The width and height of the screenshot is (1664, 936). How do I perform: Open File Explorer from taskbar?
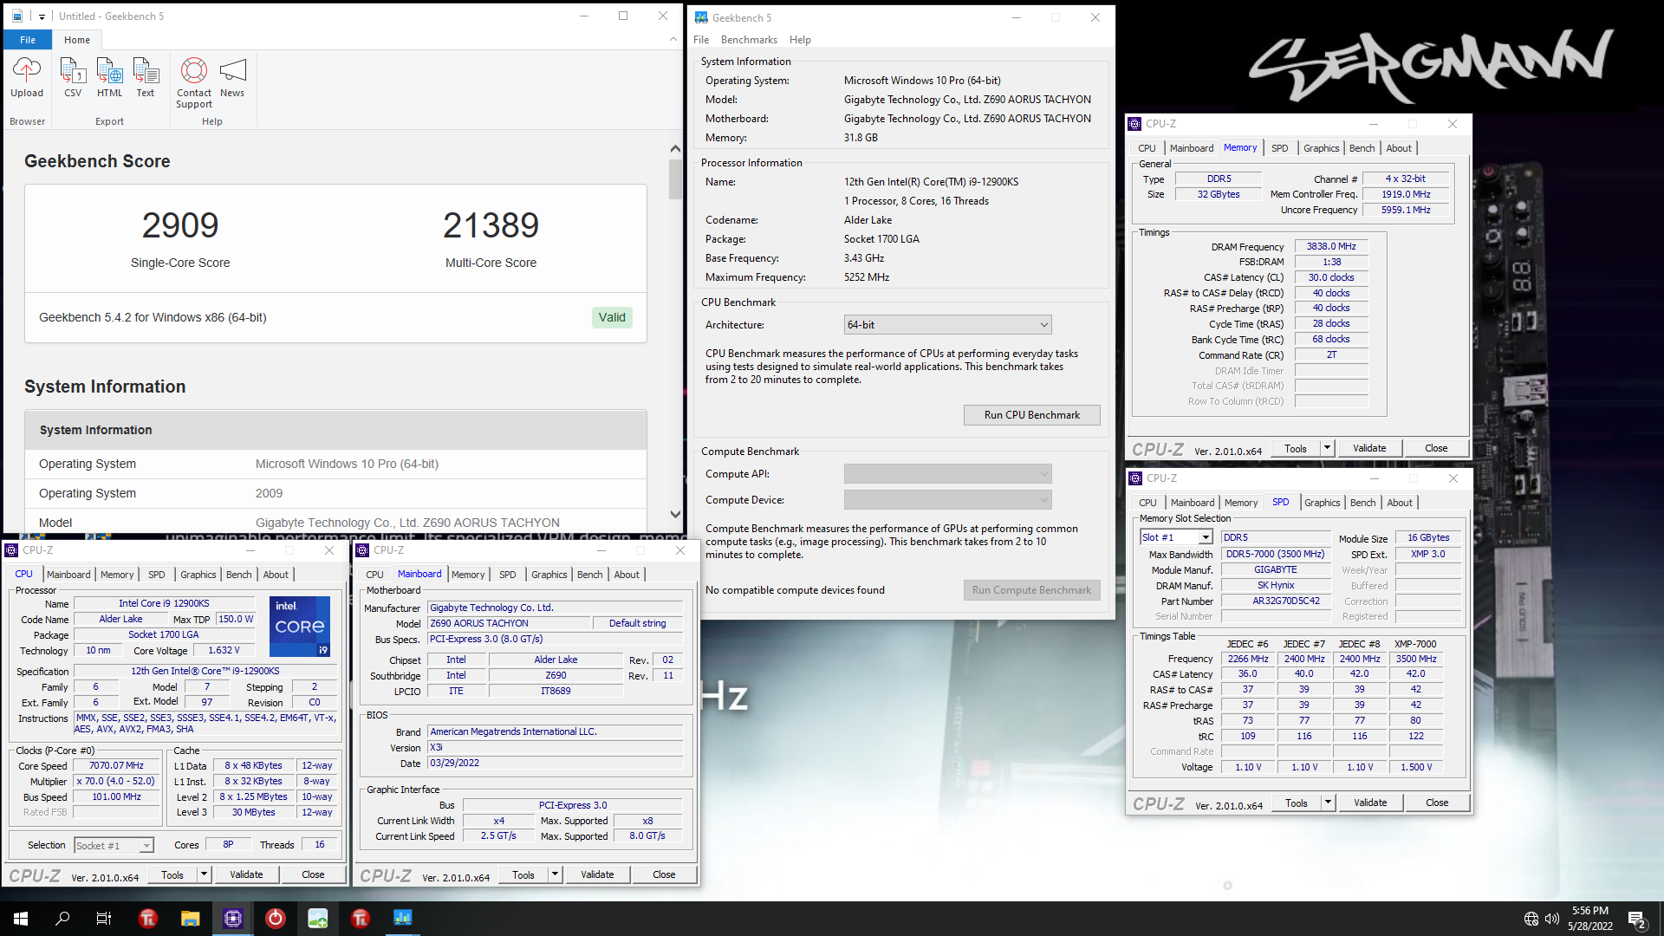(191, 919)
